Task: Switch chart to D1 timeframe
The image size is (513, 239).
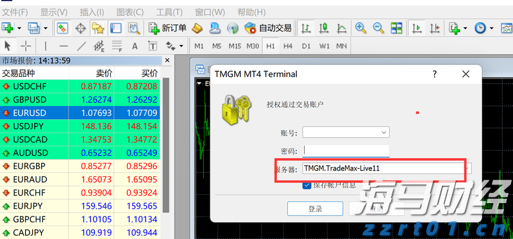Action: tap(306, 46)
